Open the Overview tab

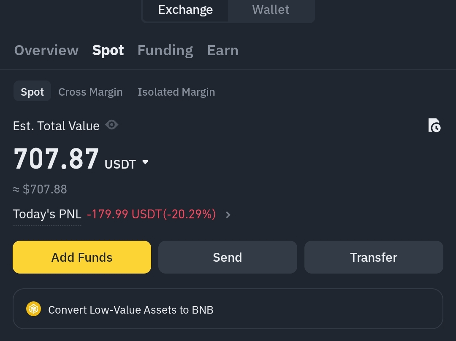pyautogui.click(x=46, y=51)
